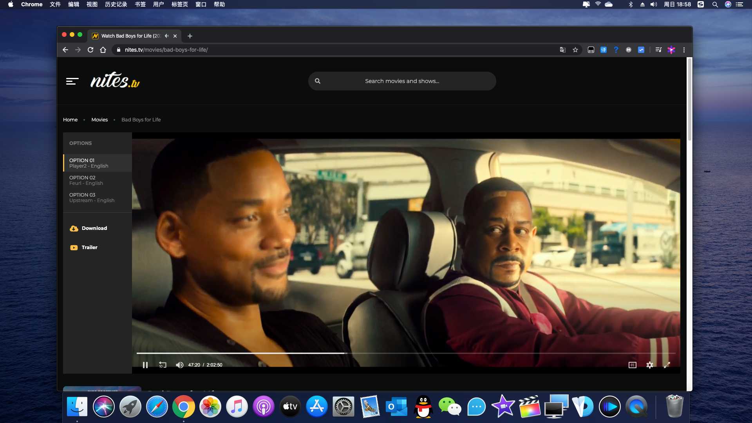Go to Chrome home page button
The height and width of the screenshot is (423, 752).
[x=103, y=50]
